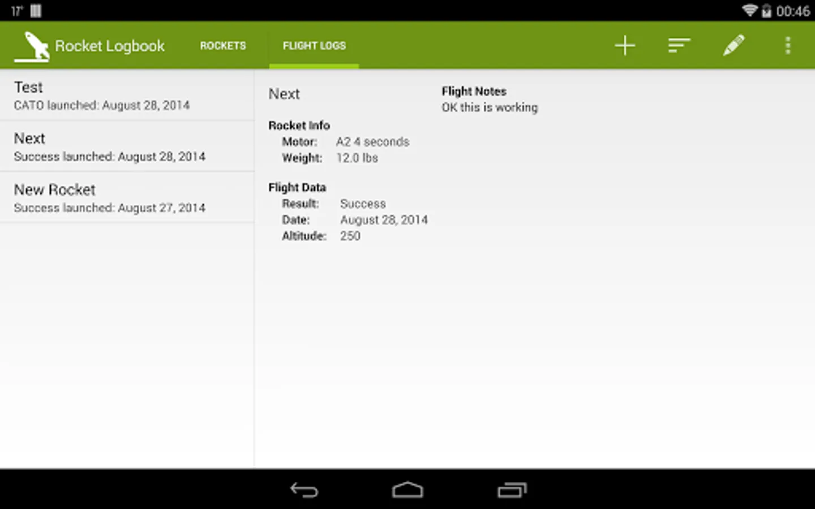Add a new flight log entry
Screen dimensions: 815x509
coord(625,45)
